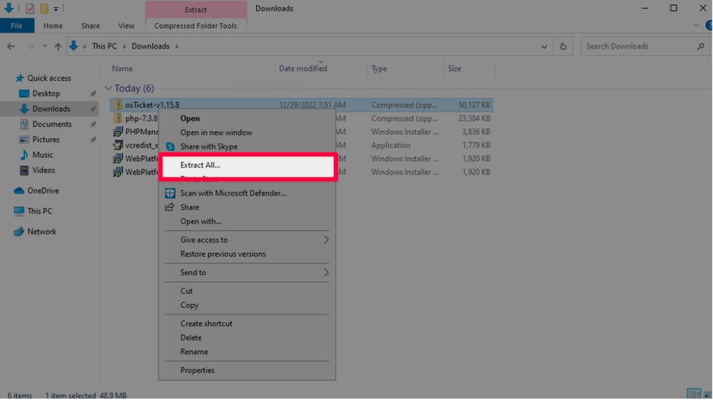713x403 pixels.
Task: Expand the ribbon chevron
Action: (697, 26)
